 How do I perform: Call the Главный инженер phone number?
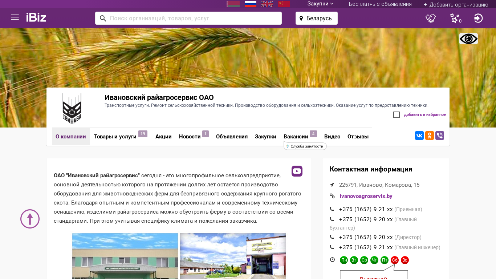366,247
